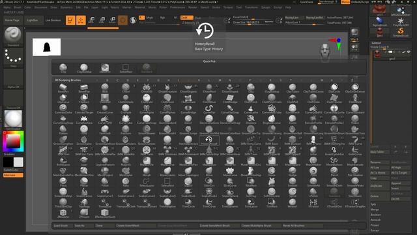
Task: Open the Brush menu
Action: point(18,7)
